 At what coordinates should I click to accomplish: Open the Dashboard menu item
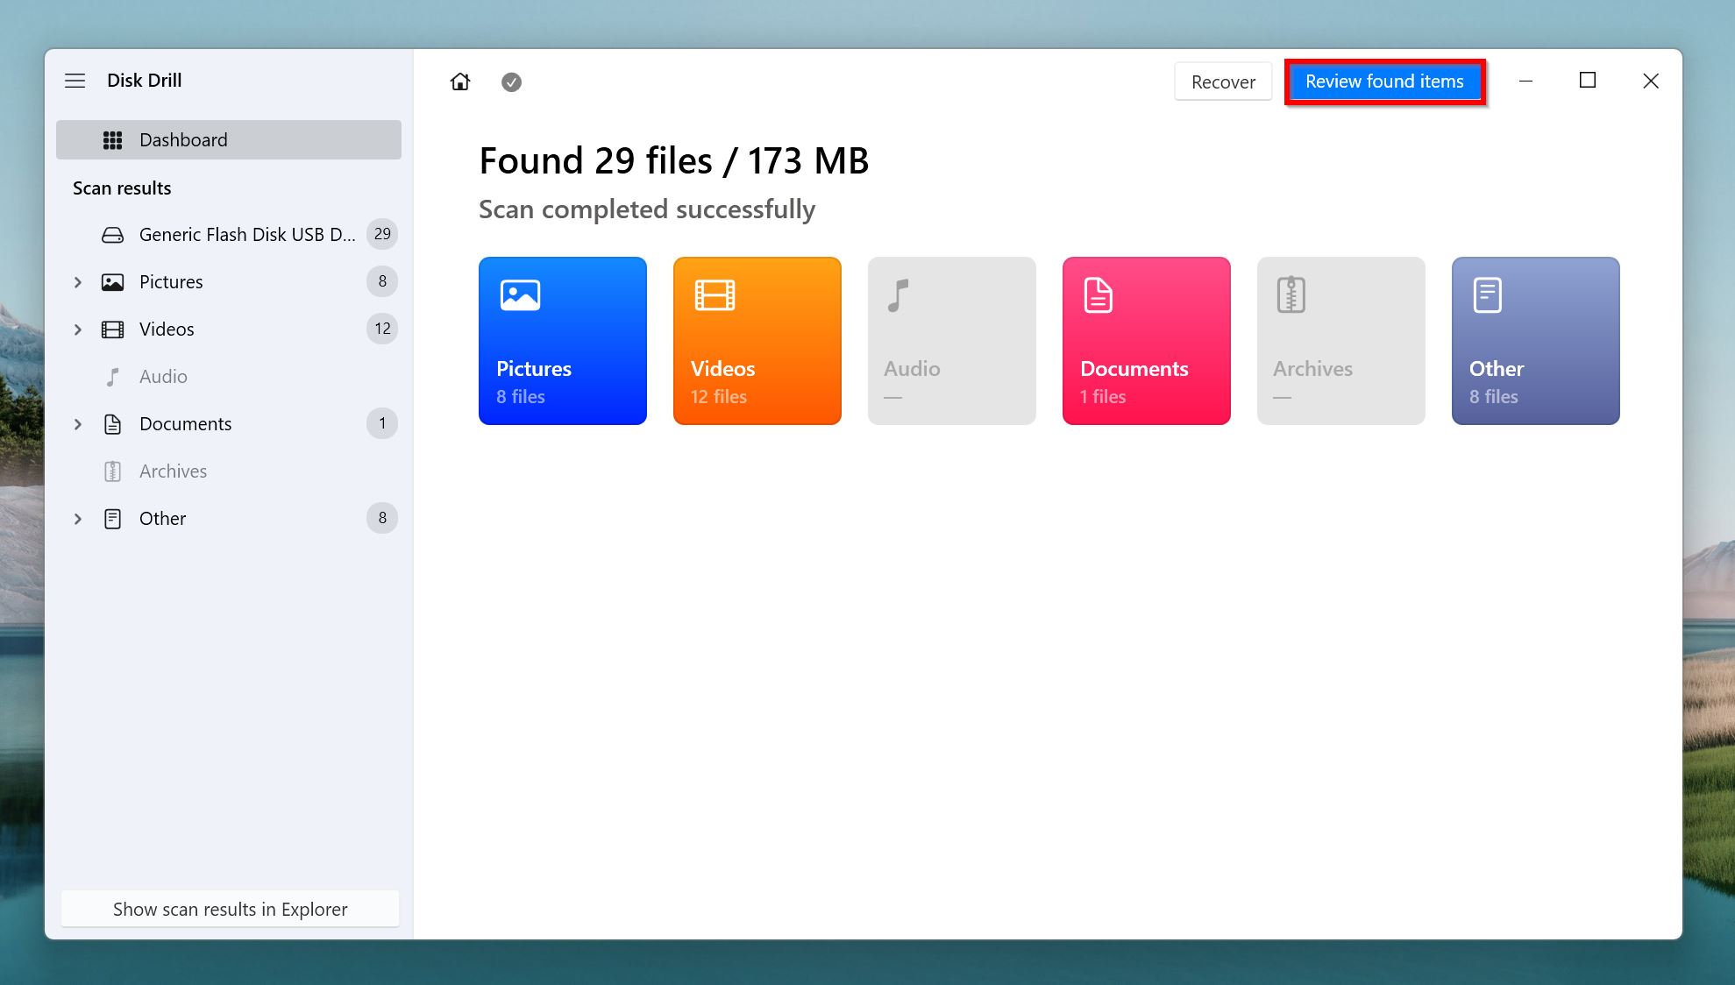click(x=229, y=139)
